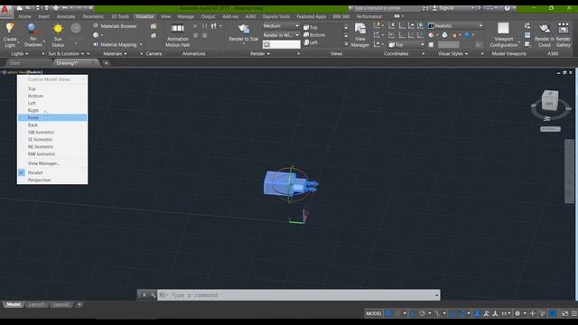The image size is (578, 325).
Task: Switch to the Layout1 tab
Action: (36, 305)
